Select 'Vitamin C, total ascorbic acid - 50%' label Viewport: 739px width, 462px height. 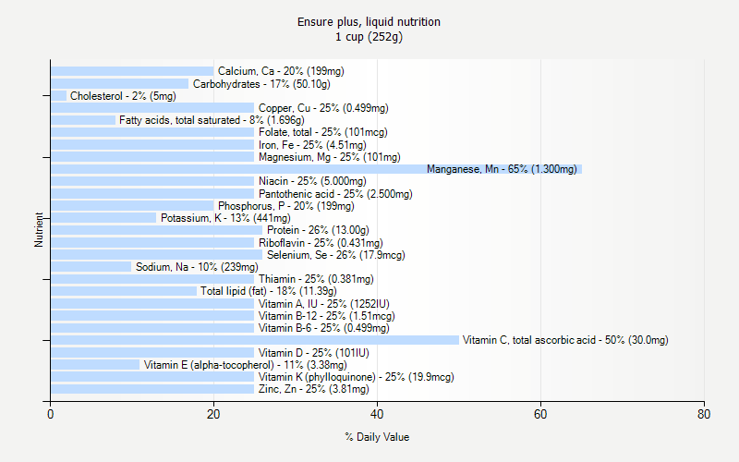565,340
